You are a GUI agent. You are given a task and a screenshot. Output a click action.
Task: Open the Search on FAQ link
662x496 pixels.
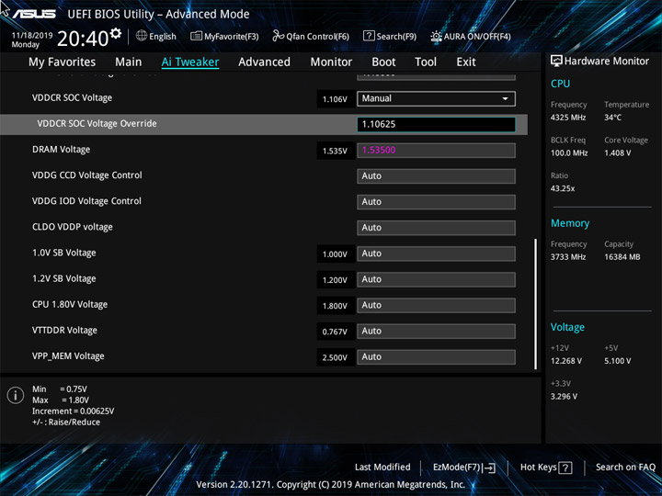625,467
